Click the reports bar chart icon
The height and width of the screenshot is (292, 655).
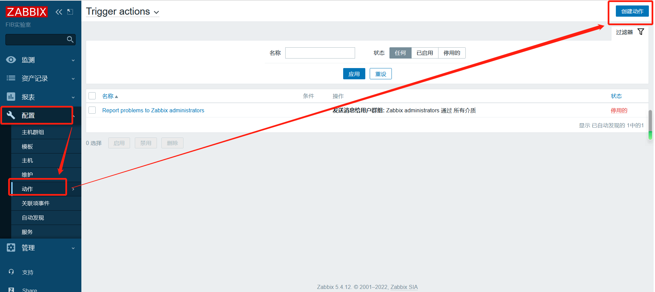pos(11,97)
